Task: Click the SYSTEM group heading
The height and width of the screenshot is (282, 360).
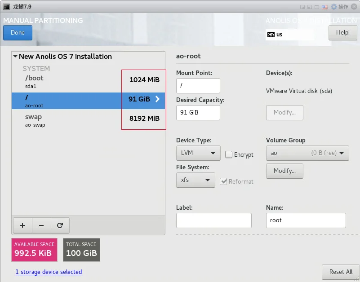Action: pos(36,68)
